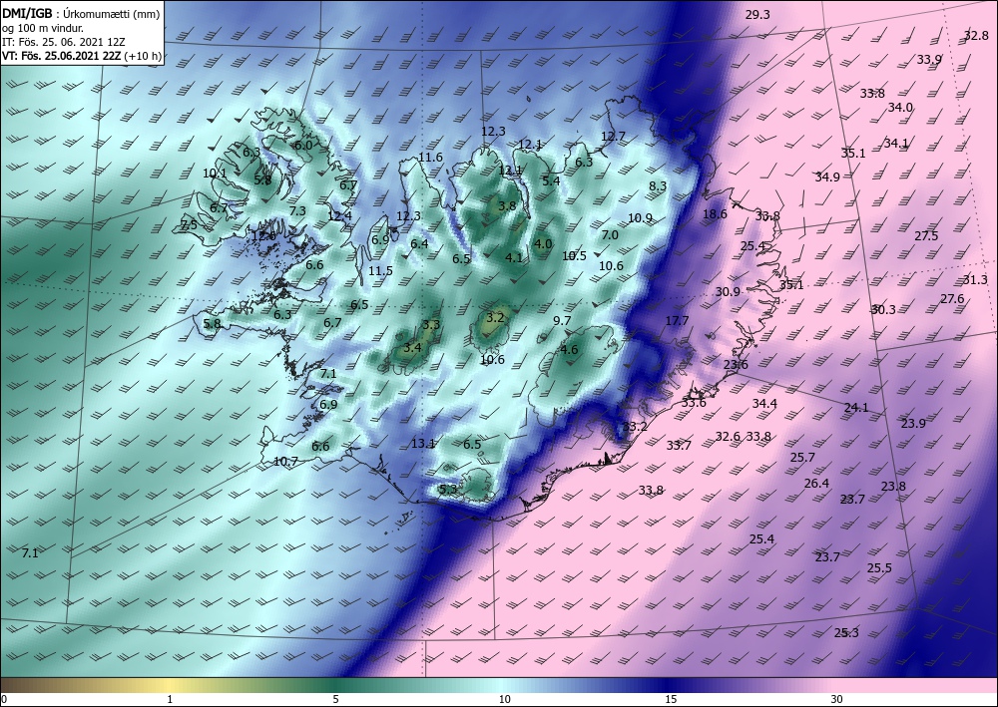998x707 pixels.
Task: Select the value 10.9
Action: click(x=641, y=218)
